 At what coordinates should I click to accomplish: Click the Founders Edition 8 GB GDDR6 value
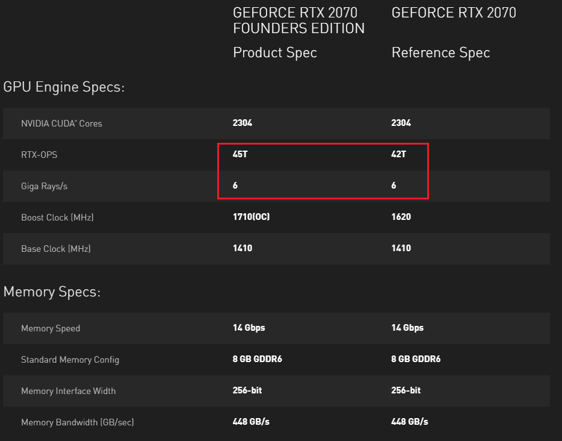click(258, 359)
